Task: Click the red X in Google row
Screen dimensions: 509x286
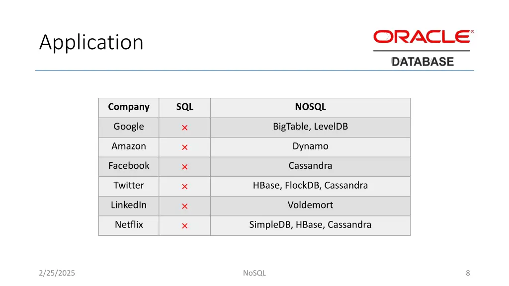Action: click(x=185, y=128)
